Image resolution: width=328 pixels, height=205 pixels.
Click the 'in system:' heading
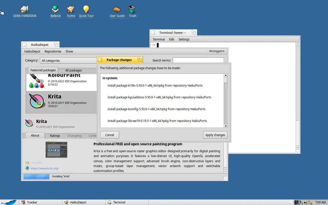(110, 78)
